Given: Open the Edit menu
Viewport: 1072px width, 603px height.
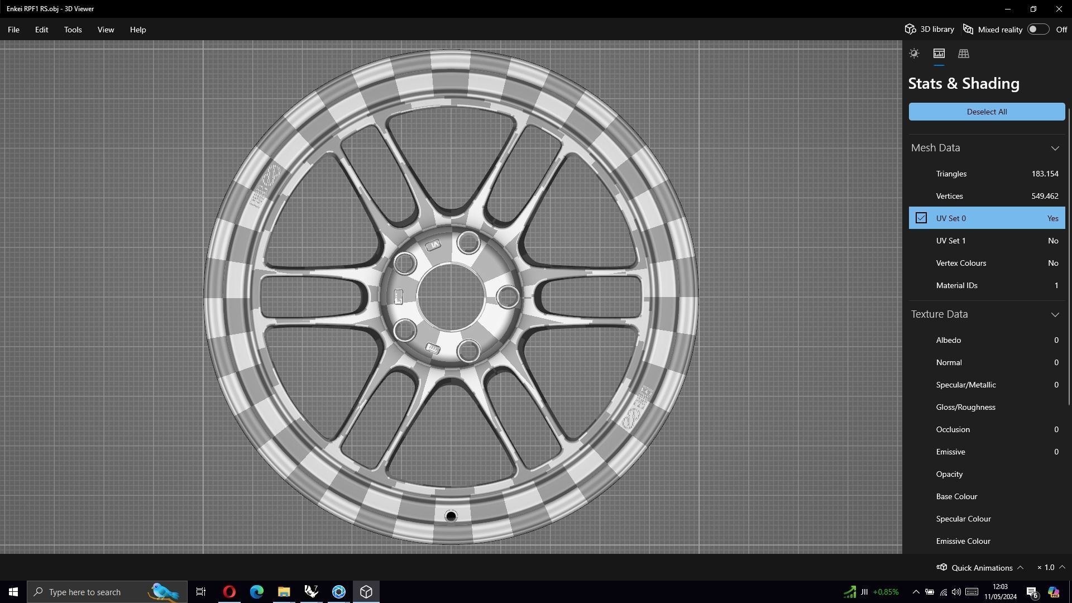Looking at the screenshot, I should coord(41,30).
